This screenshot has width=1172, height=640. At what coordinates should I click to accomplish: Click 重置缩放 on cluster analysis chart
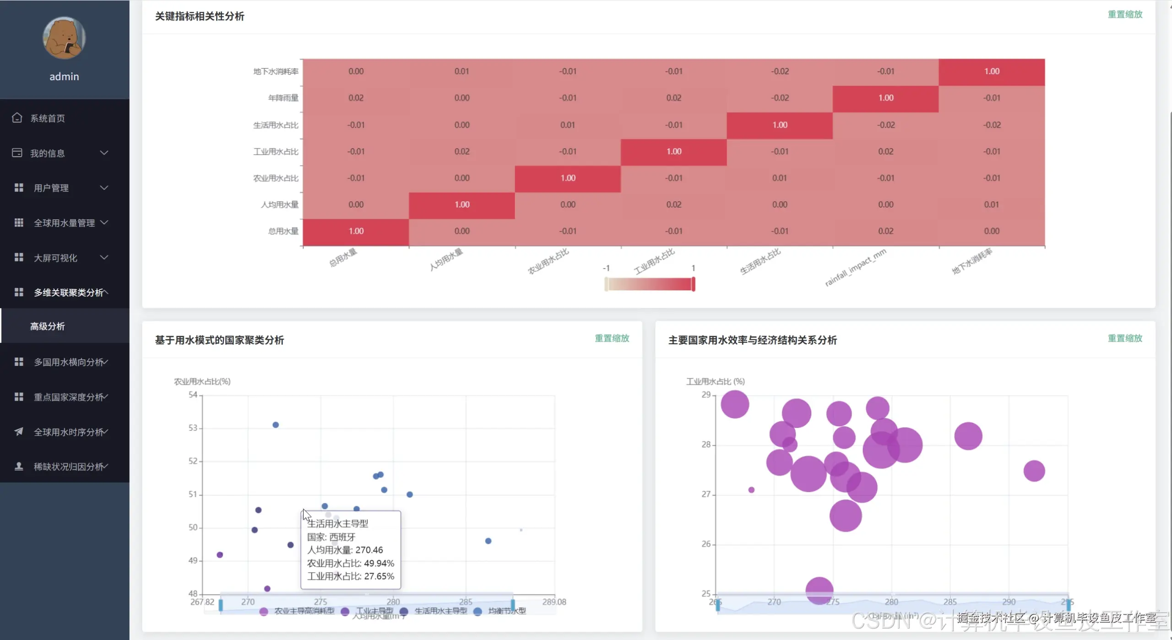[x=612, y=338]
